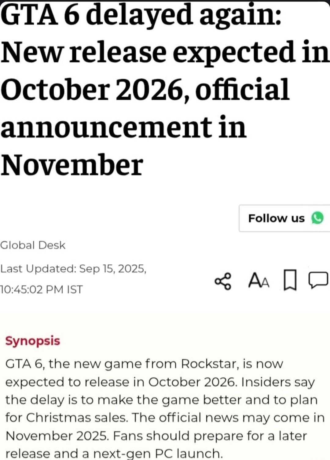Open the Aa font size control

259,281
